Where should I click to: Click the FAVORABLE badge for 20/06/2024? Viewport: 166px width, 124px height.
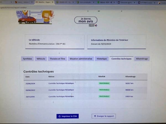click(x=104, y=83)
